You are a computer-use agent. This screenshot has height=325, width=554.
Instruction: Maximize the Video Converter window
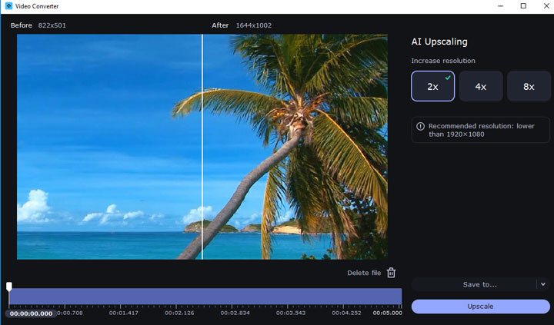click(x=523, y=6)
